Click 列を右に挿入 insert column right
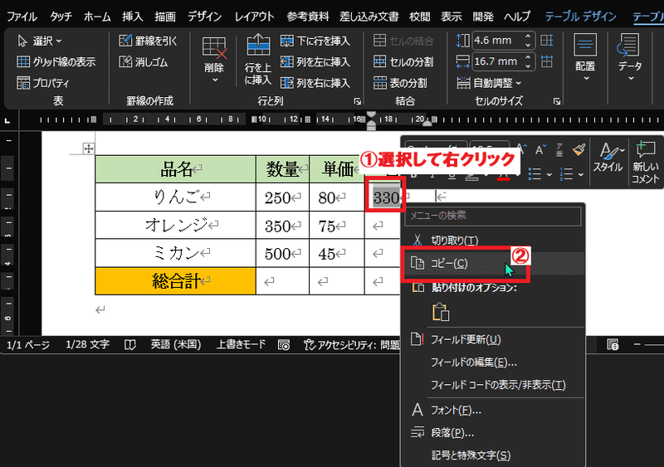This screenshot has height=467, width=664. click(315, 83)
